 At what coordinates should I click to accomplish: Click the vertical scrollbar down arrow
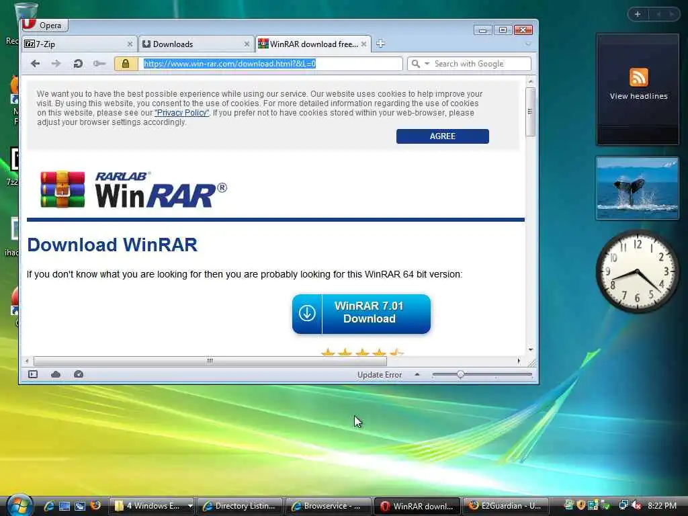(x=531, y=349)
